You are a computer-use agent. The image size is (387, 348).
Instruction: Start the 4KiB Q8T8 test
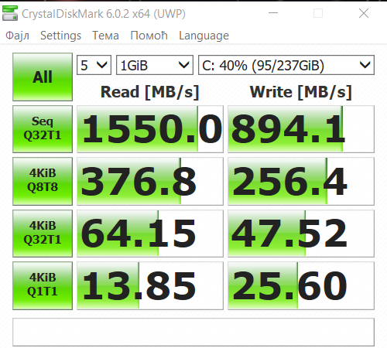pyautogui.click(x=43, y=181)
